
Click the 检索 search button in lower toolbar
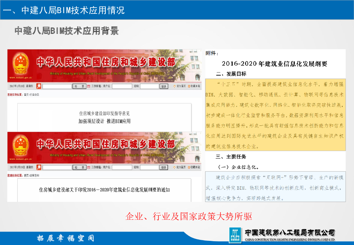click(79, 167)
